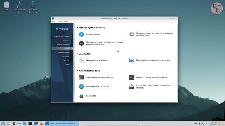Open View and search system logs link

tap(99, 77)
